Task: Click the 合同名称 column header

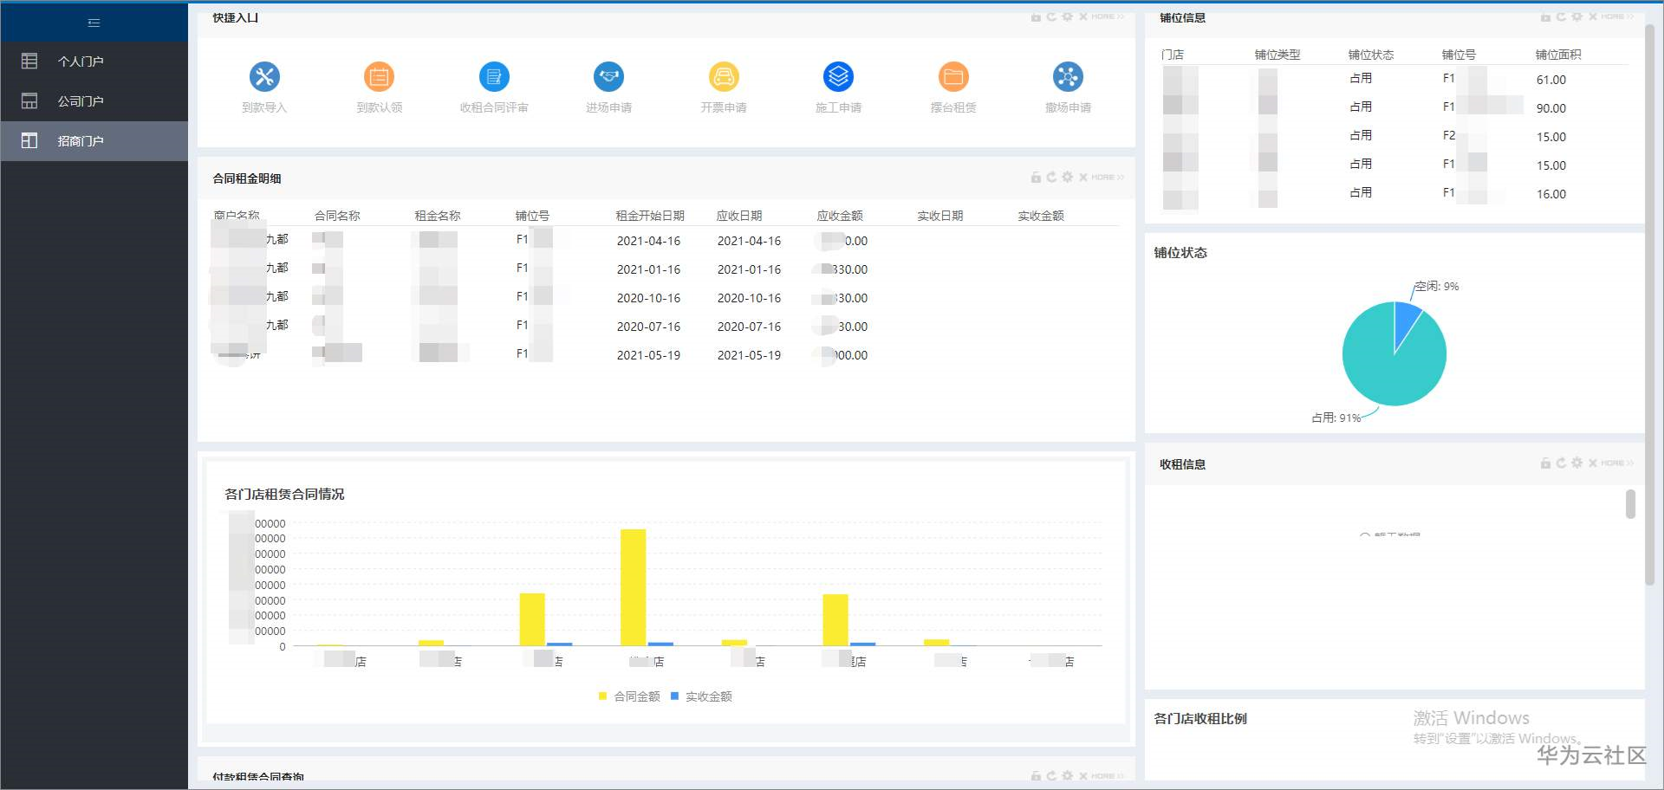Action: pyautogui.click(x=337, y=216)
